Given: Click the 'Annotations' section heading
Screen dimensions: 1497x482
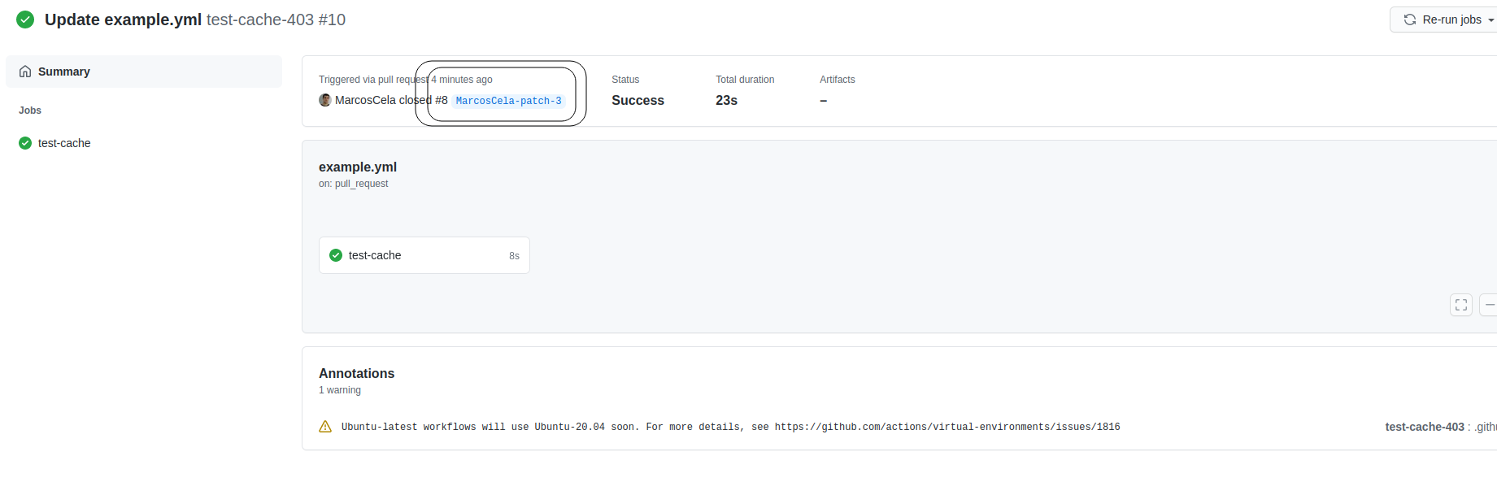Looking at the screenshot, I should 356,373.
